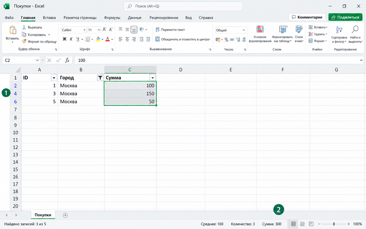This screenshot has height=229, width=366.
Task: Open the Calibri font name dropdown
Action: coord(84,30)
